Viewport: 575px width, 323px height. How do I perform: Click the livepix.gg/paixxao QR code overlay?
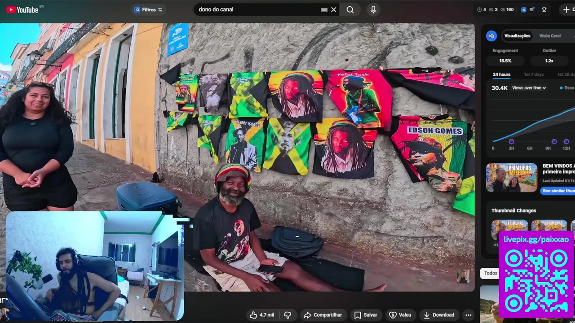pos(536,274)
